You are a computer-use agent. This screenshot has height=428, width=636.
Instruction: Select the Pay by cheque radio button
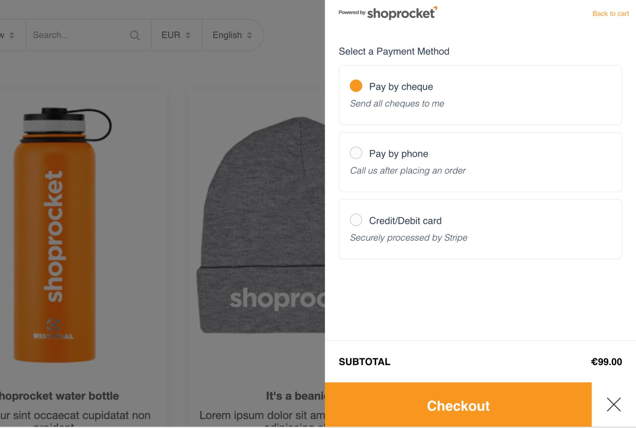pyautogui.click(x=356, y=85)
